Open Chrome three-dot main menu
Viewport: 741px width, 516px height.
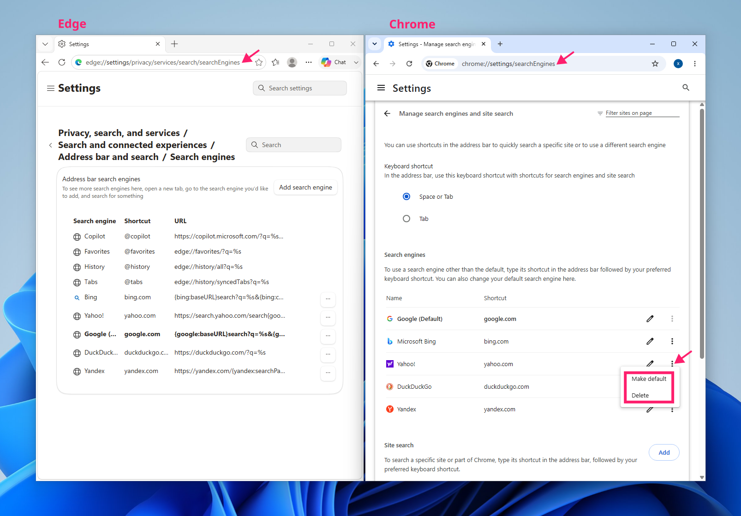click(695, 64)
